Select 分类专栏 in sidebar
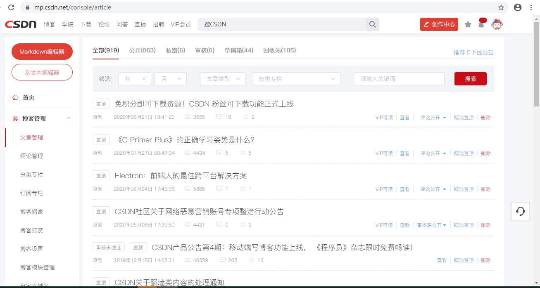The width and height of the screenshot is (540, 288). pos(32,175)
